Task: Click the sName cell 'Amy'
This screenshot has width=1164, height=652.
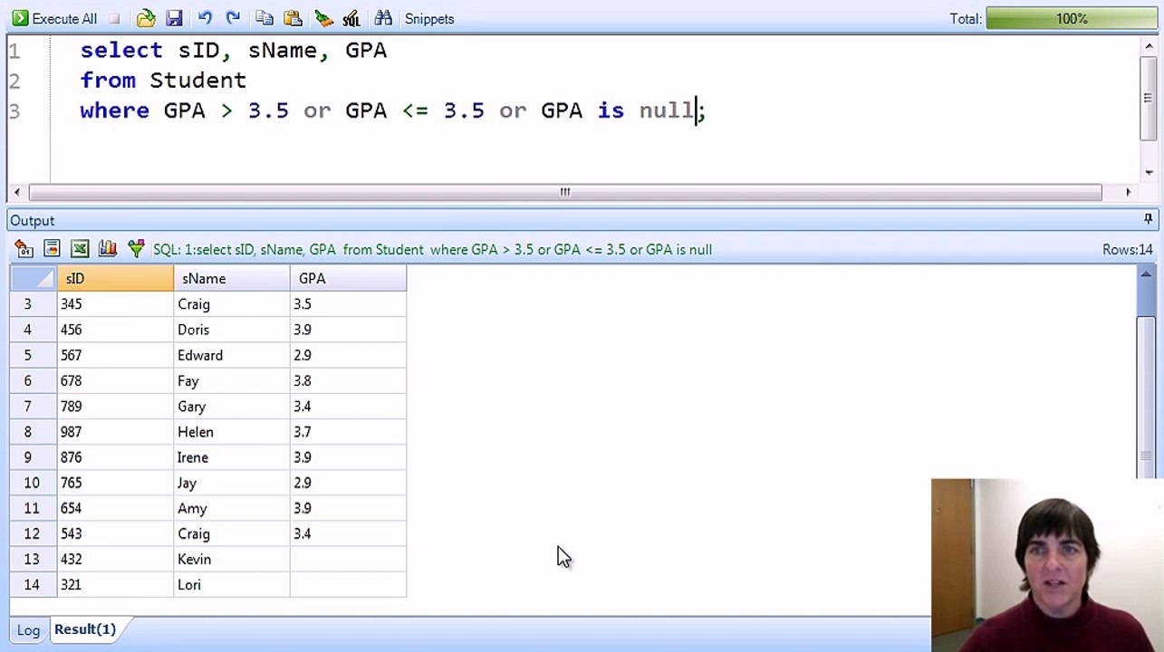Action: point(231,508)
